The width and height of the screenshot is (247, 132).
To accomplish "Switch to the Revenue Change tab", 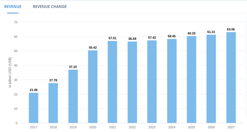I will click(50, 7).
